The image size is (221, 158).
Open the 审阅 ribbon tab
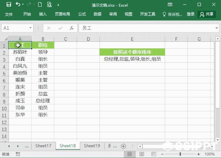113,14
